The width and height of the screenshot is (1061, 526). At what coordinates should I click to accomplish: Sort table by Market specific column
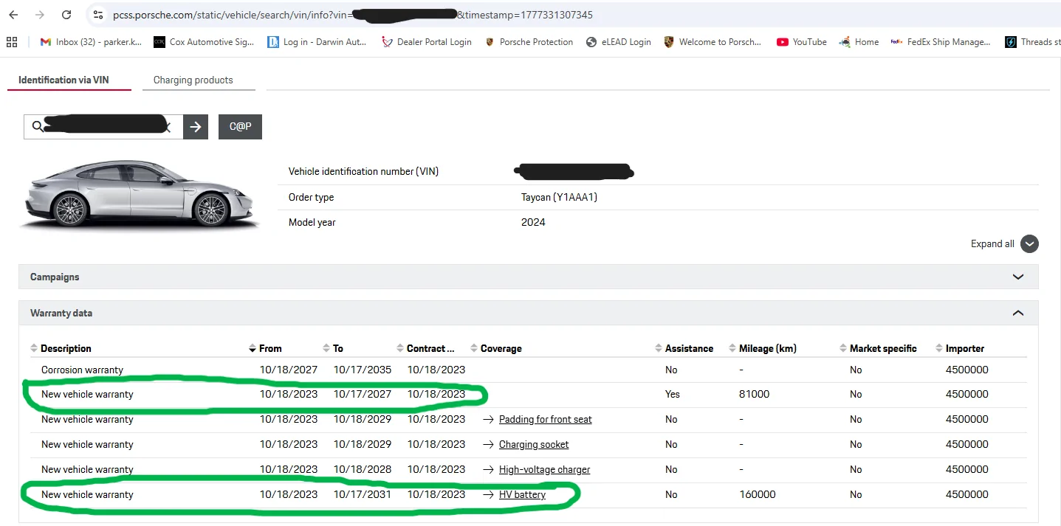click(878, 348)
